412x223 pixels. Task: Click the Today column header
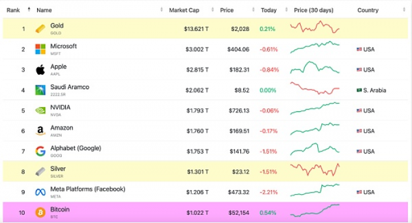pos(268,10)
